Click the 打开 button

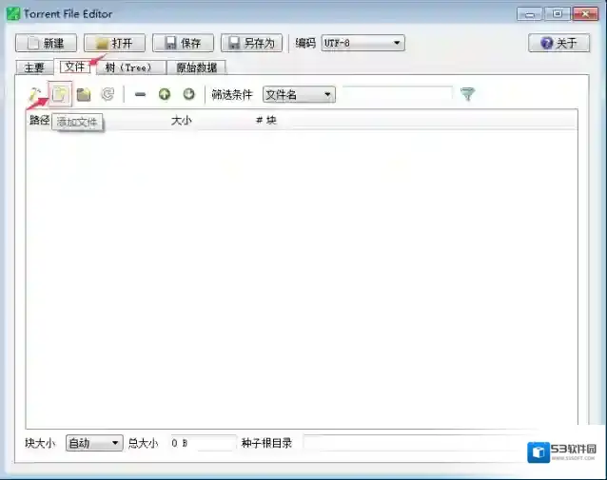[x=114, y=43]
